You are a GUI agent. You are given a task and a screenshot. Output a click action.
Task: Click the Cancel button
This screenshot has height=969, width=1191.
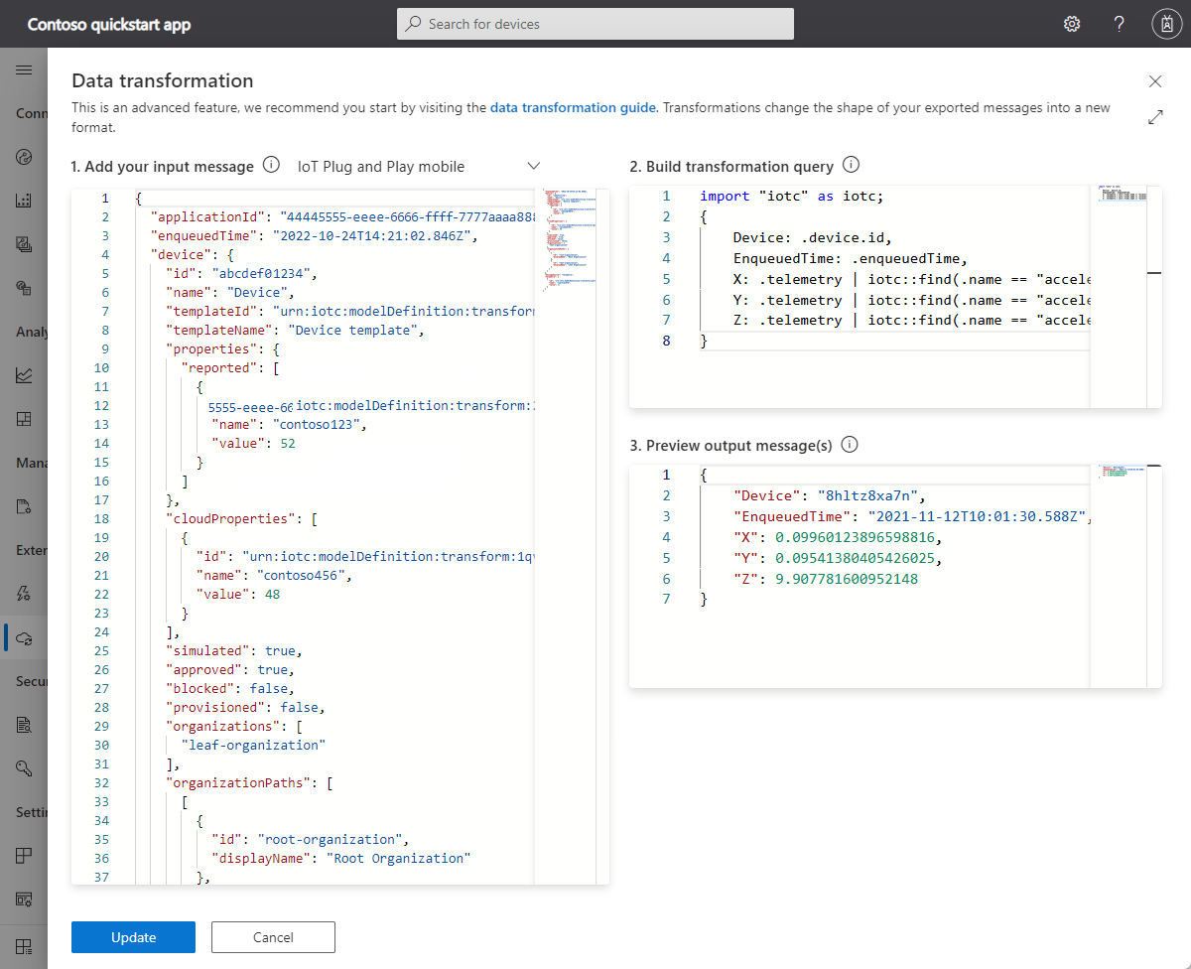[273, 936]
